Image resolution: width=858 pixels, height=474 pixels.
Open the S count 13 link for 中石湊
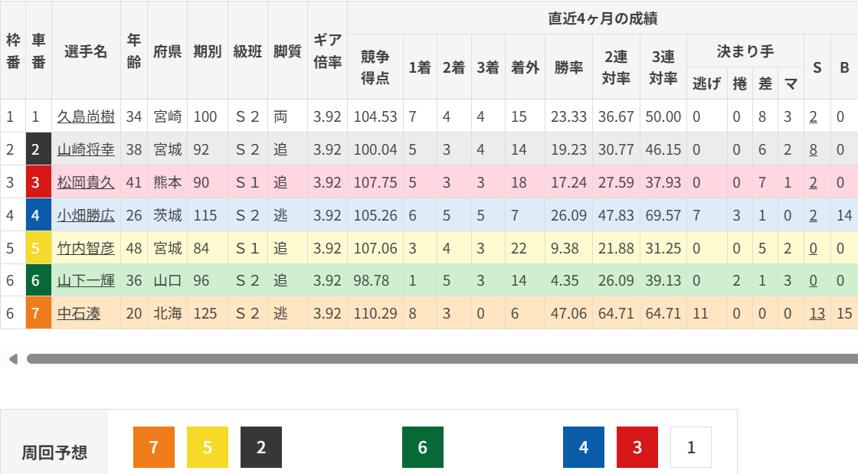pyautogui.click(x=817, y=313)
